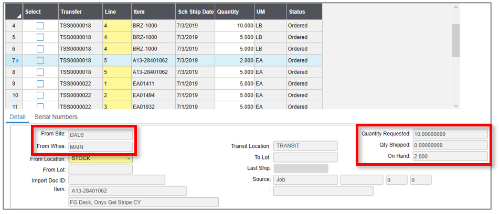Click item EA01932 in row 11
This screenshot has width=499, height=214.
pyautogui.click(x=153, y=106)
